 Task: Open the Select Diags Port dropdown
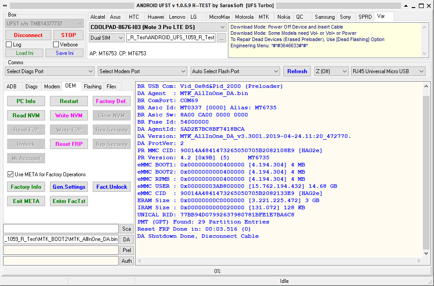(x=50, y=71)
